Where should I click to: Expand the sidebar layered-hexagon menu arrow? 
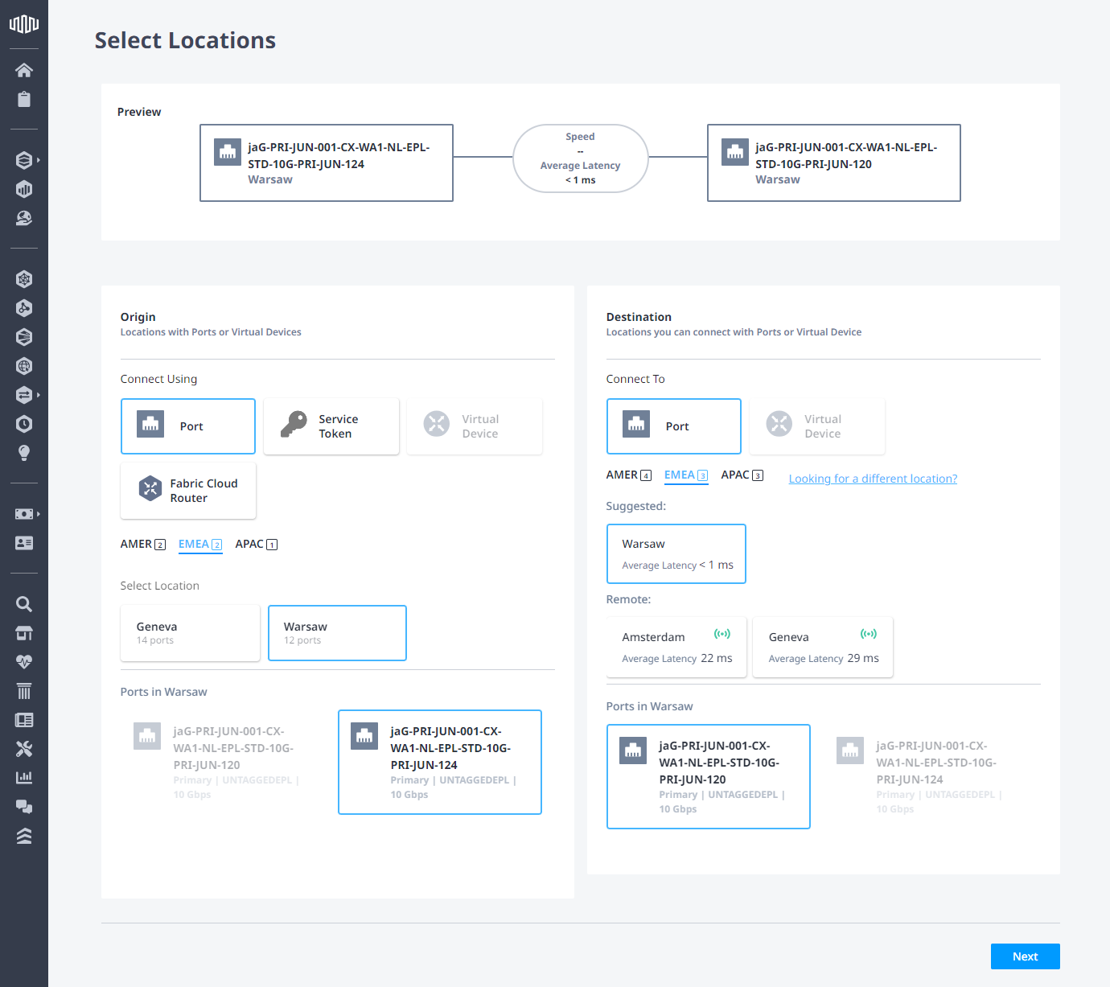(38, 160)
